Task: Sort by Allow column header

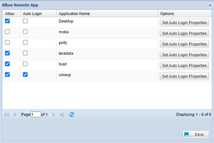Action: tap(11, 14)
